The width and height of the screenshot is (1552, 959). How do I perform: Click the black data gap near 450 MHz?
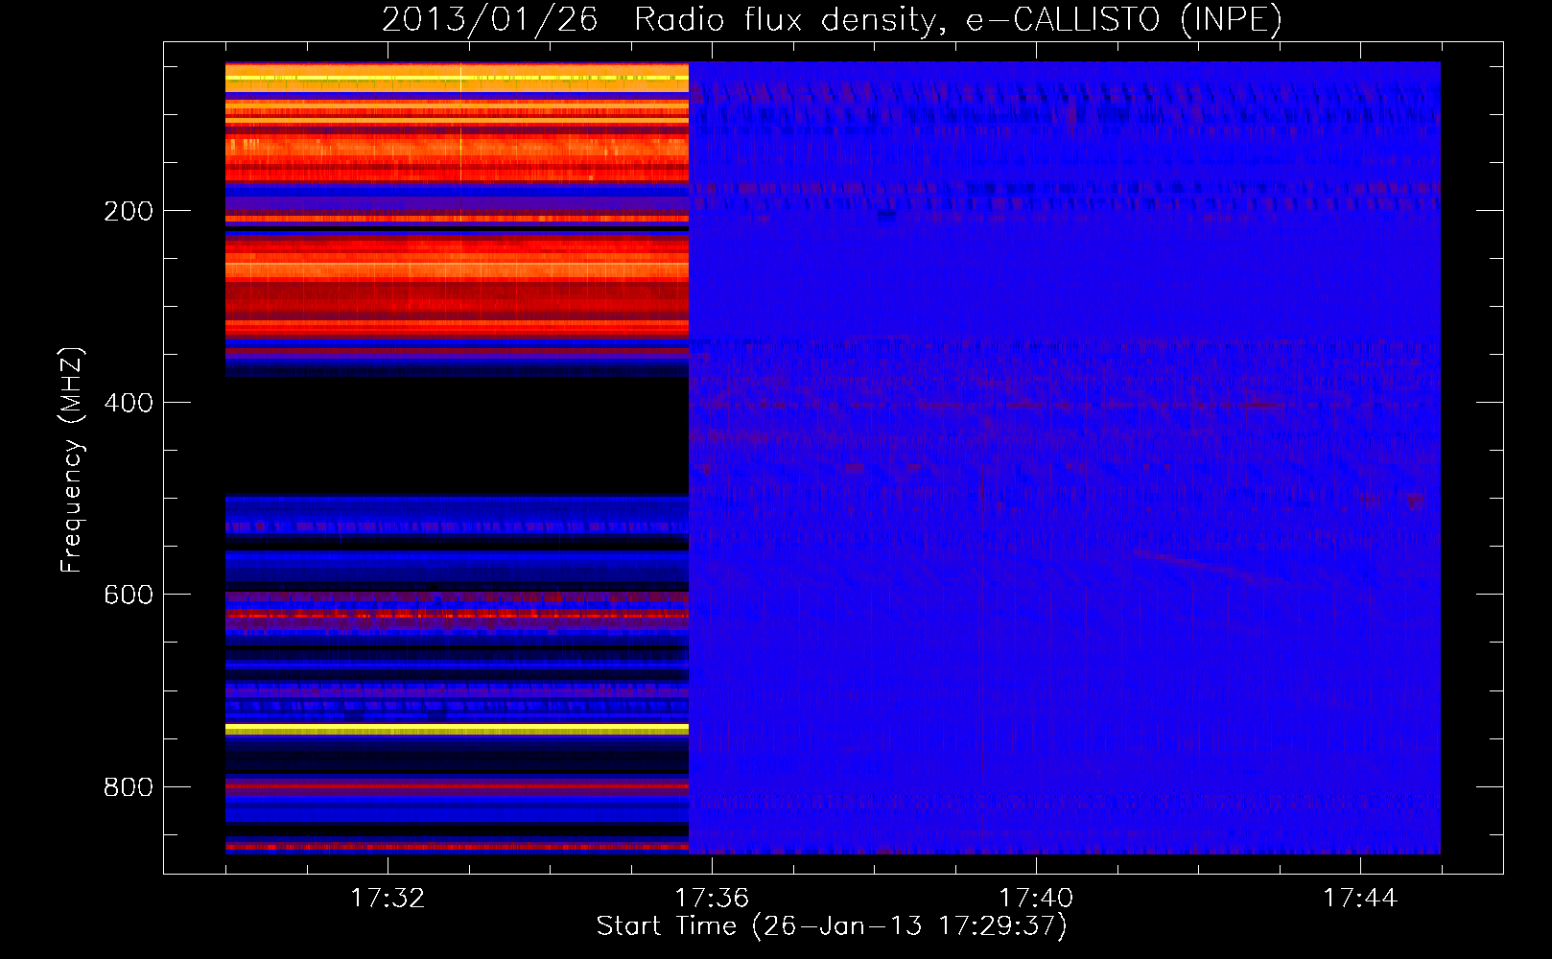point(457,436)
